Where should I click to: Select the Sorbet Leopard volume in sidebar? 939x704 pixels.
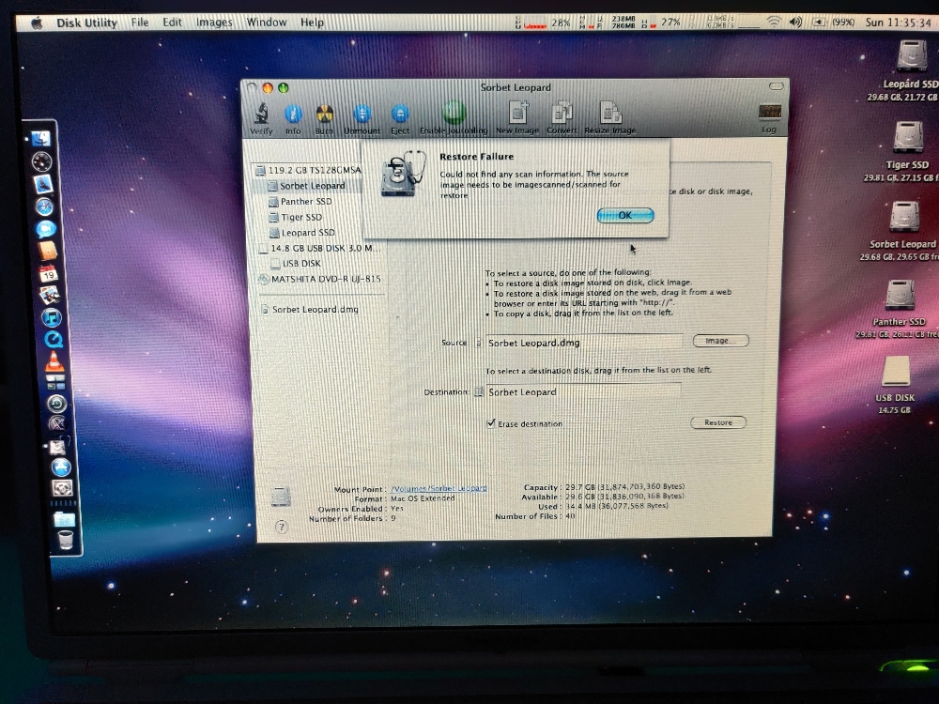click(306, 186)
